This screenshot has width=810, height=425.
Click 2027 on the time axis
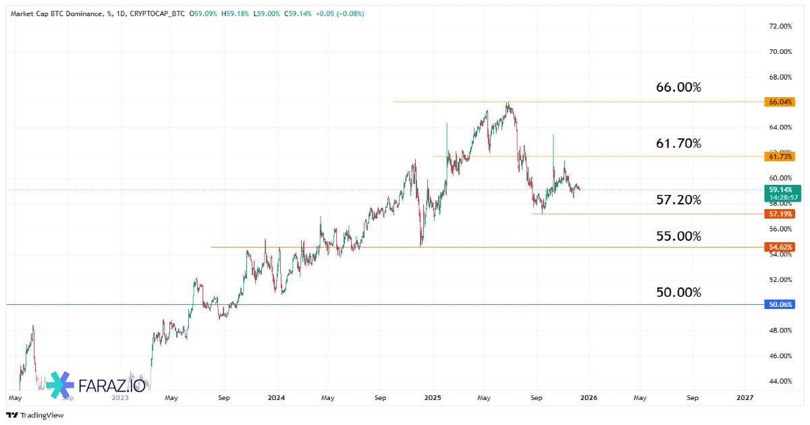pos(745,398)
